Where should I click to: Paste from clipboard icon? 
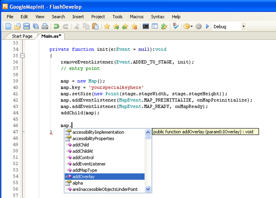[95, 26]
